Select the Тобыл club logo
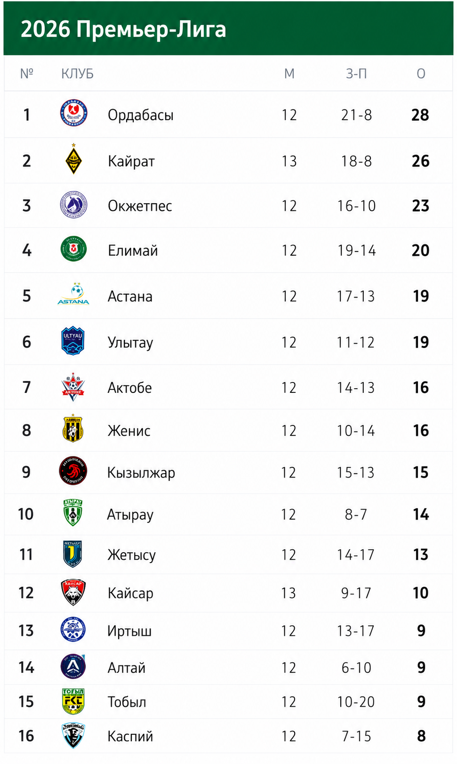The height and width of the screenshot is (764, 457). [73, 701]
